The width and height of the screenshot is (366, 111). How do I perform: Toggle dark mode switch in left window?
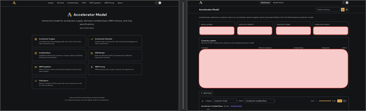click(x=158, y=3)
